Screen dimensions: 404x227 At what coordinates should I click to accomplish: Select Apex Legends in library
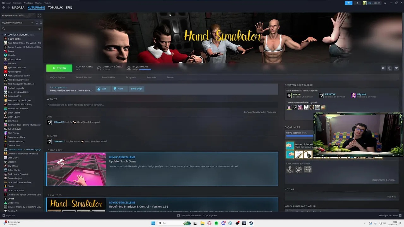point(15,72)
